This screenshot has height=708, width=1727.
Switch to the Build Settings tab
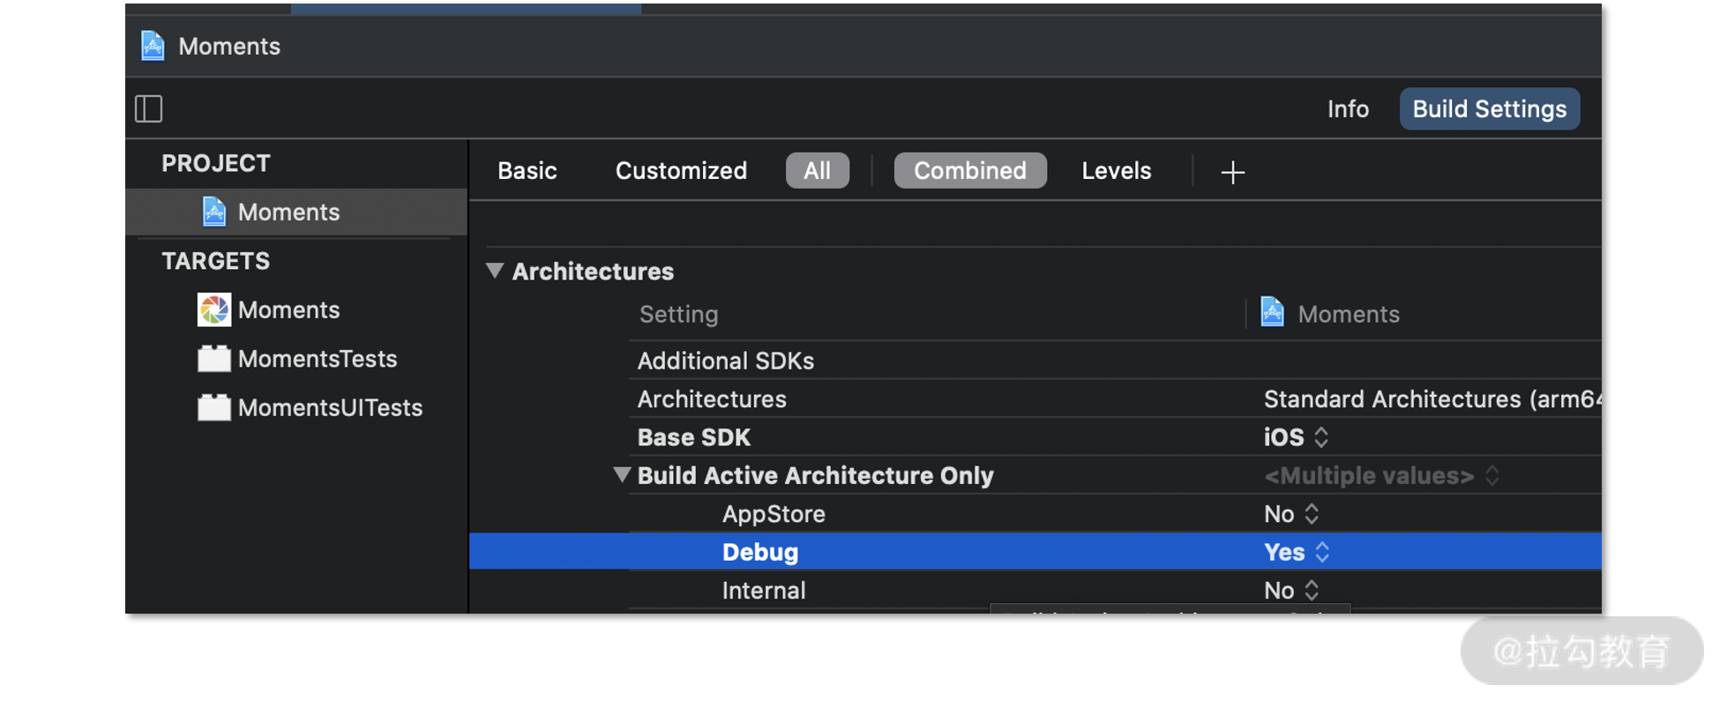[x=1490, y=109]
